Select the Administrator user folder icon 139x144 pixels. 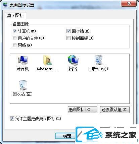pyautogui.click(x=48, y=60)
